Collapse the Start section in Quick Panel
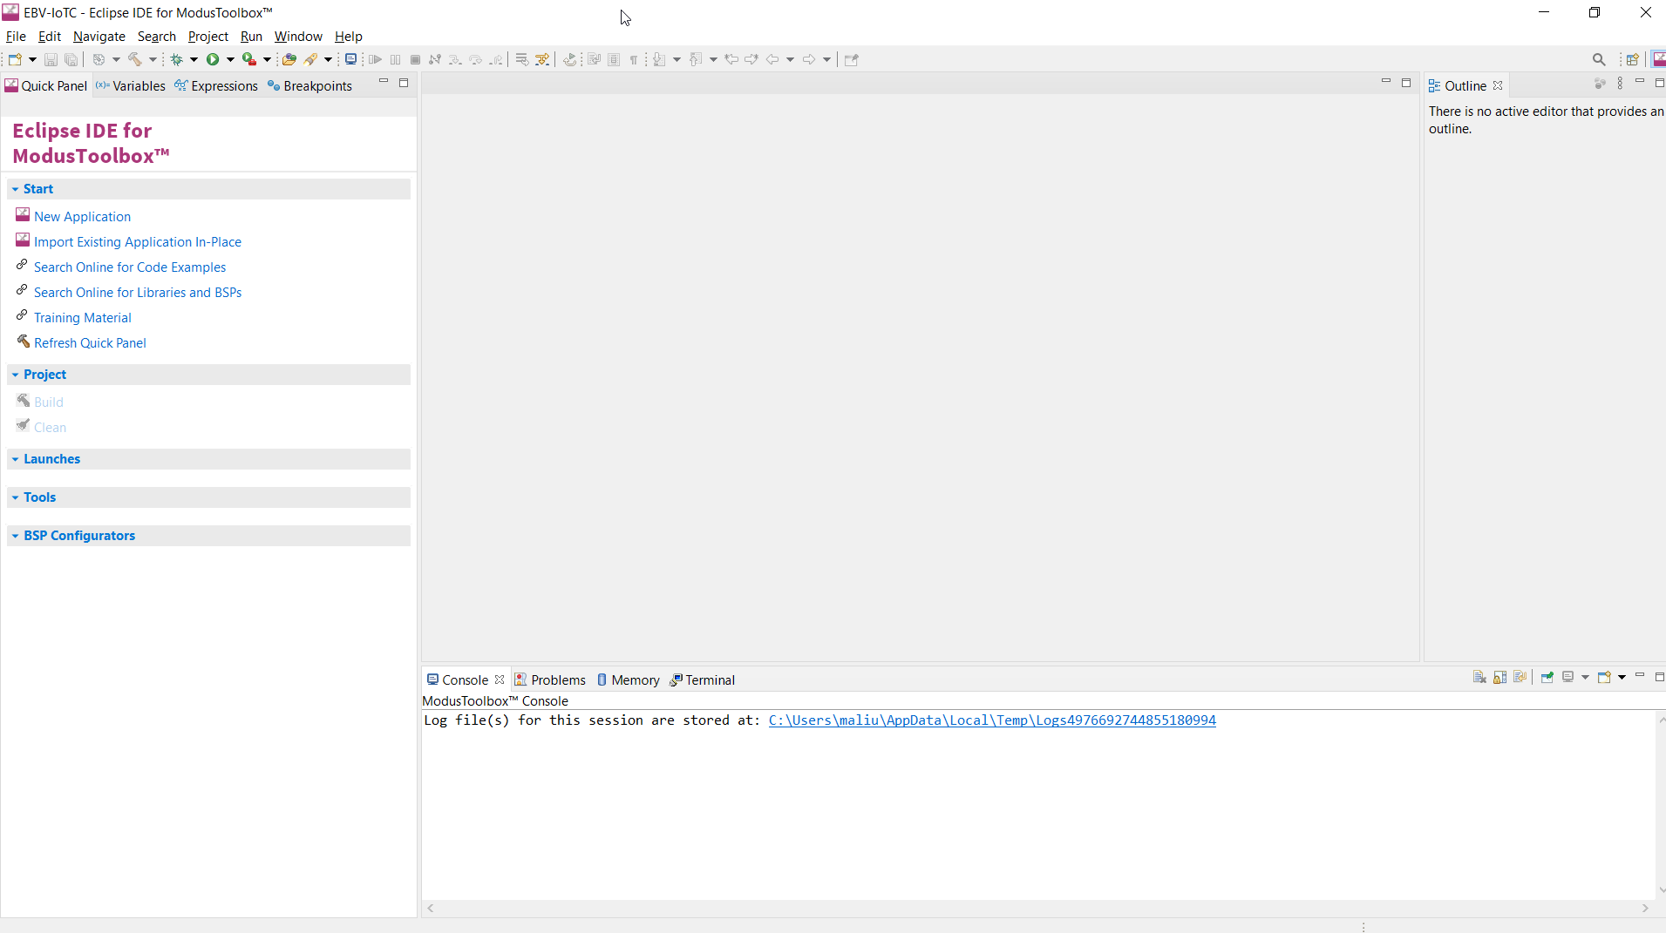Viewport: 1666px width, 933px height. (16, 189)
